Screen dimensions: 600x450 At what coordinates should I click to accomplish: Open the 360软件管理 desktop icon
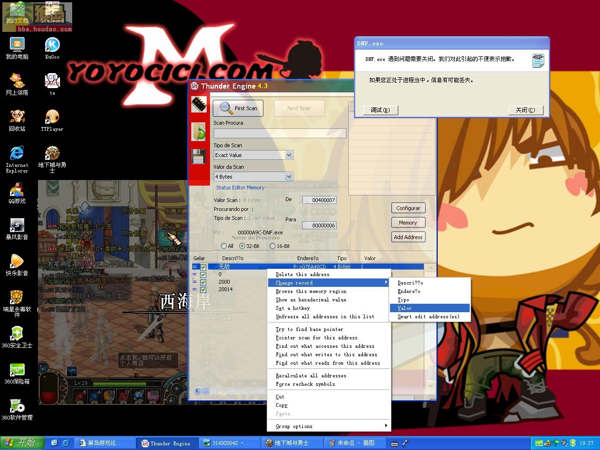(x=17, y=409)
